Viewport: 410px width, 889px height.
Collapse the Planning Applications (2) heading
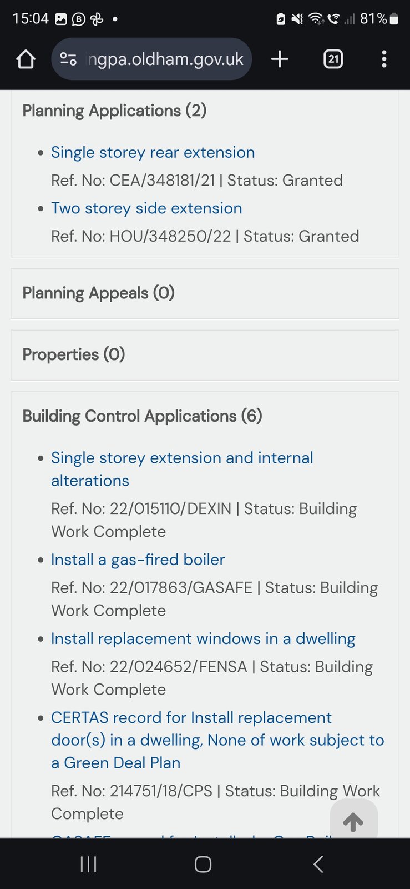coord(114,111)
